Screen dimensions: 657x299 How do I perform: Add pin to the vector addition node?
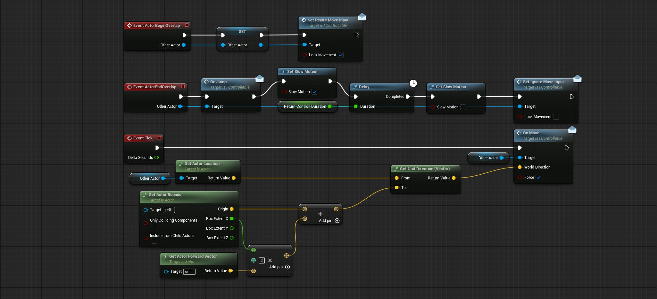click(337, 221)
